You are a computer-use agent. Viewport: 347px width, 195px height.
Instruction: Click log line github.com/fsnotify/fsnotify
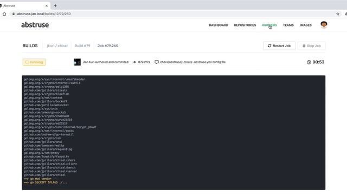pos(46,157)
